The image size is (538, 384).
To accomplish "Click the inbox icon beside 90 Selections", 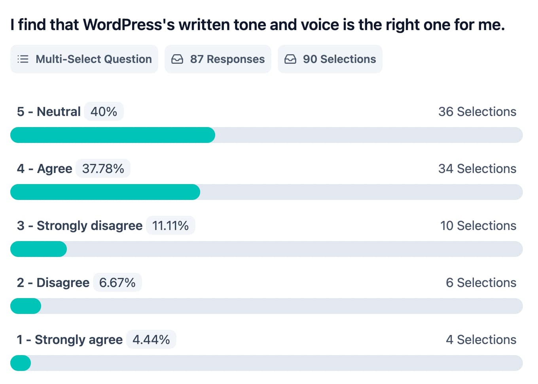I will tap(290, 59).
